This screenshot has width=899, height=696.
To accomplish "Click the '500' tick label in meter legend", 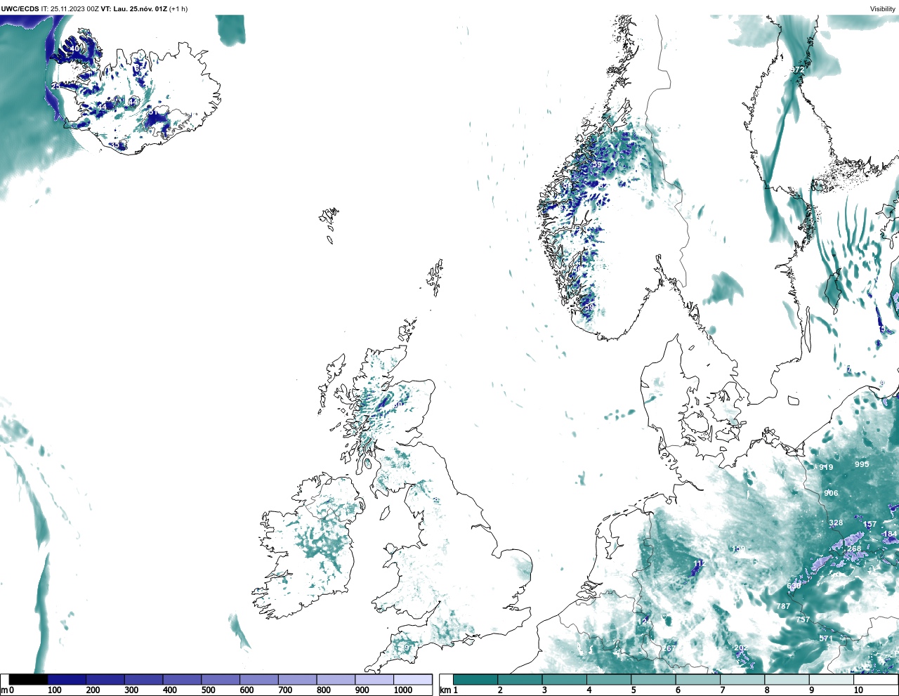I will 208,690.
